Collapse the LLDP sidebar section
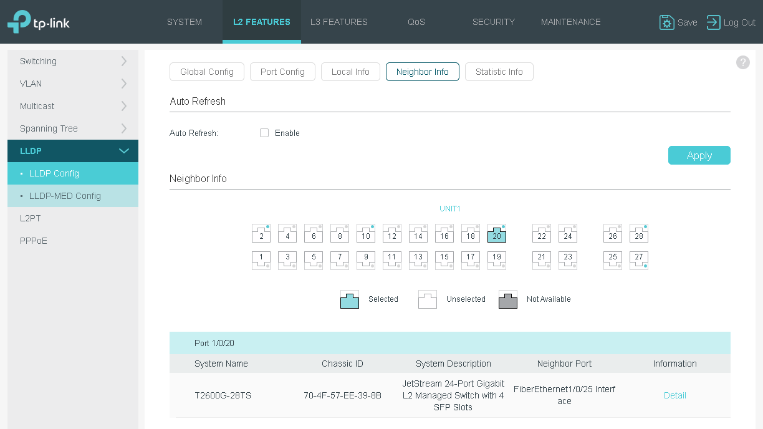This screenshot has width=763, height=429. coord(73,151)
